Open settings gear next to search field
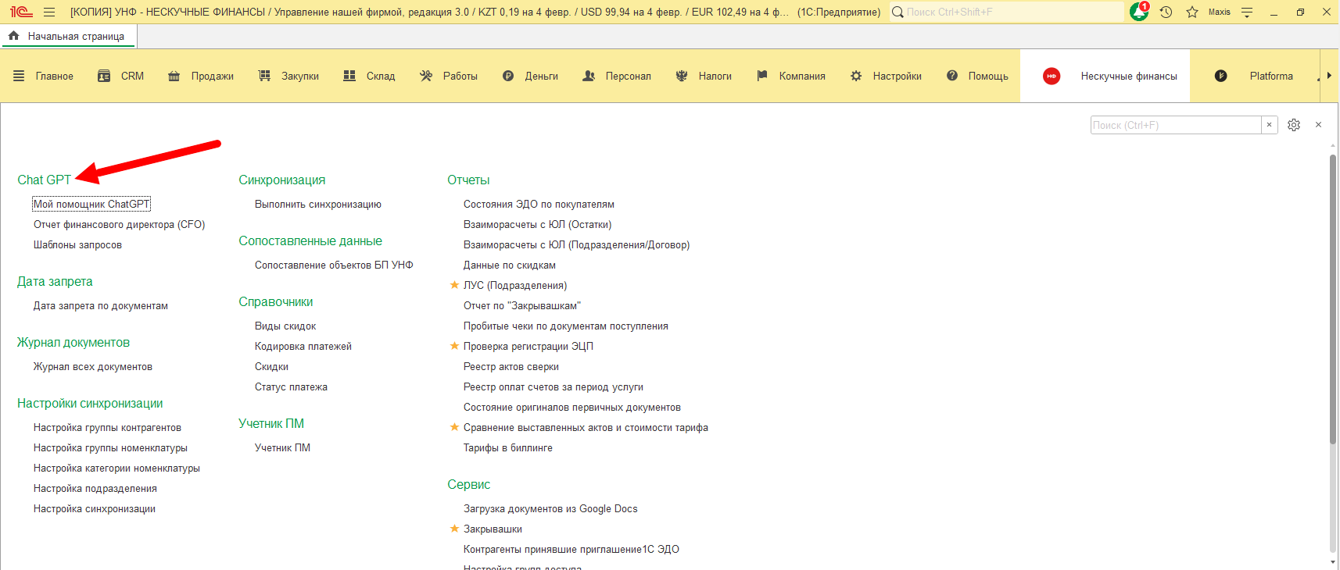This screenshot has width=1340, height=570. point(1294,125)
